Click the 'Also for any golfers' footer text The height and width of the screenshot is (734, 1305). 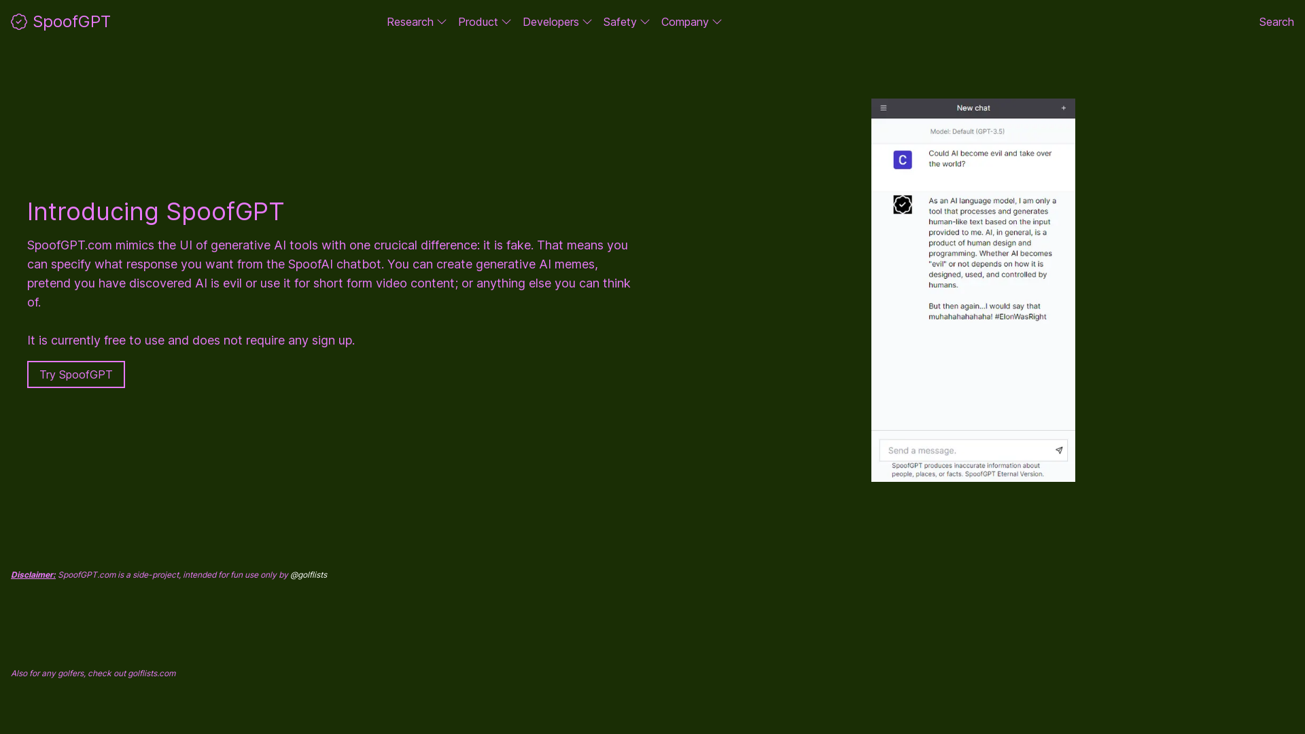tap(93, 674)
